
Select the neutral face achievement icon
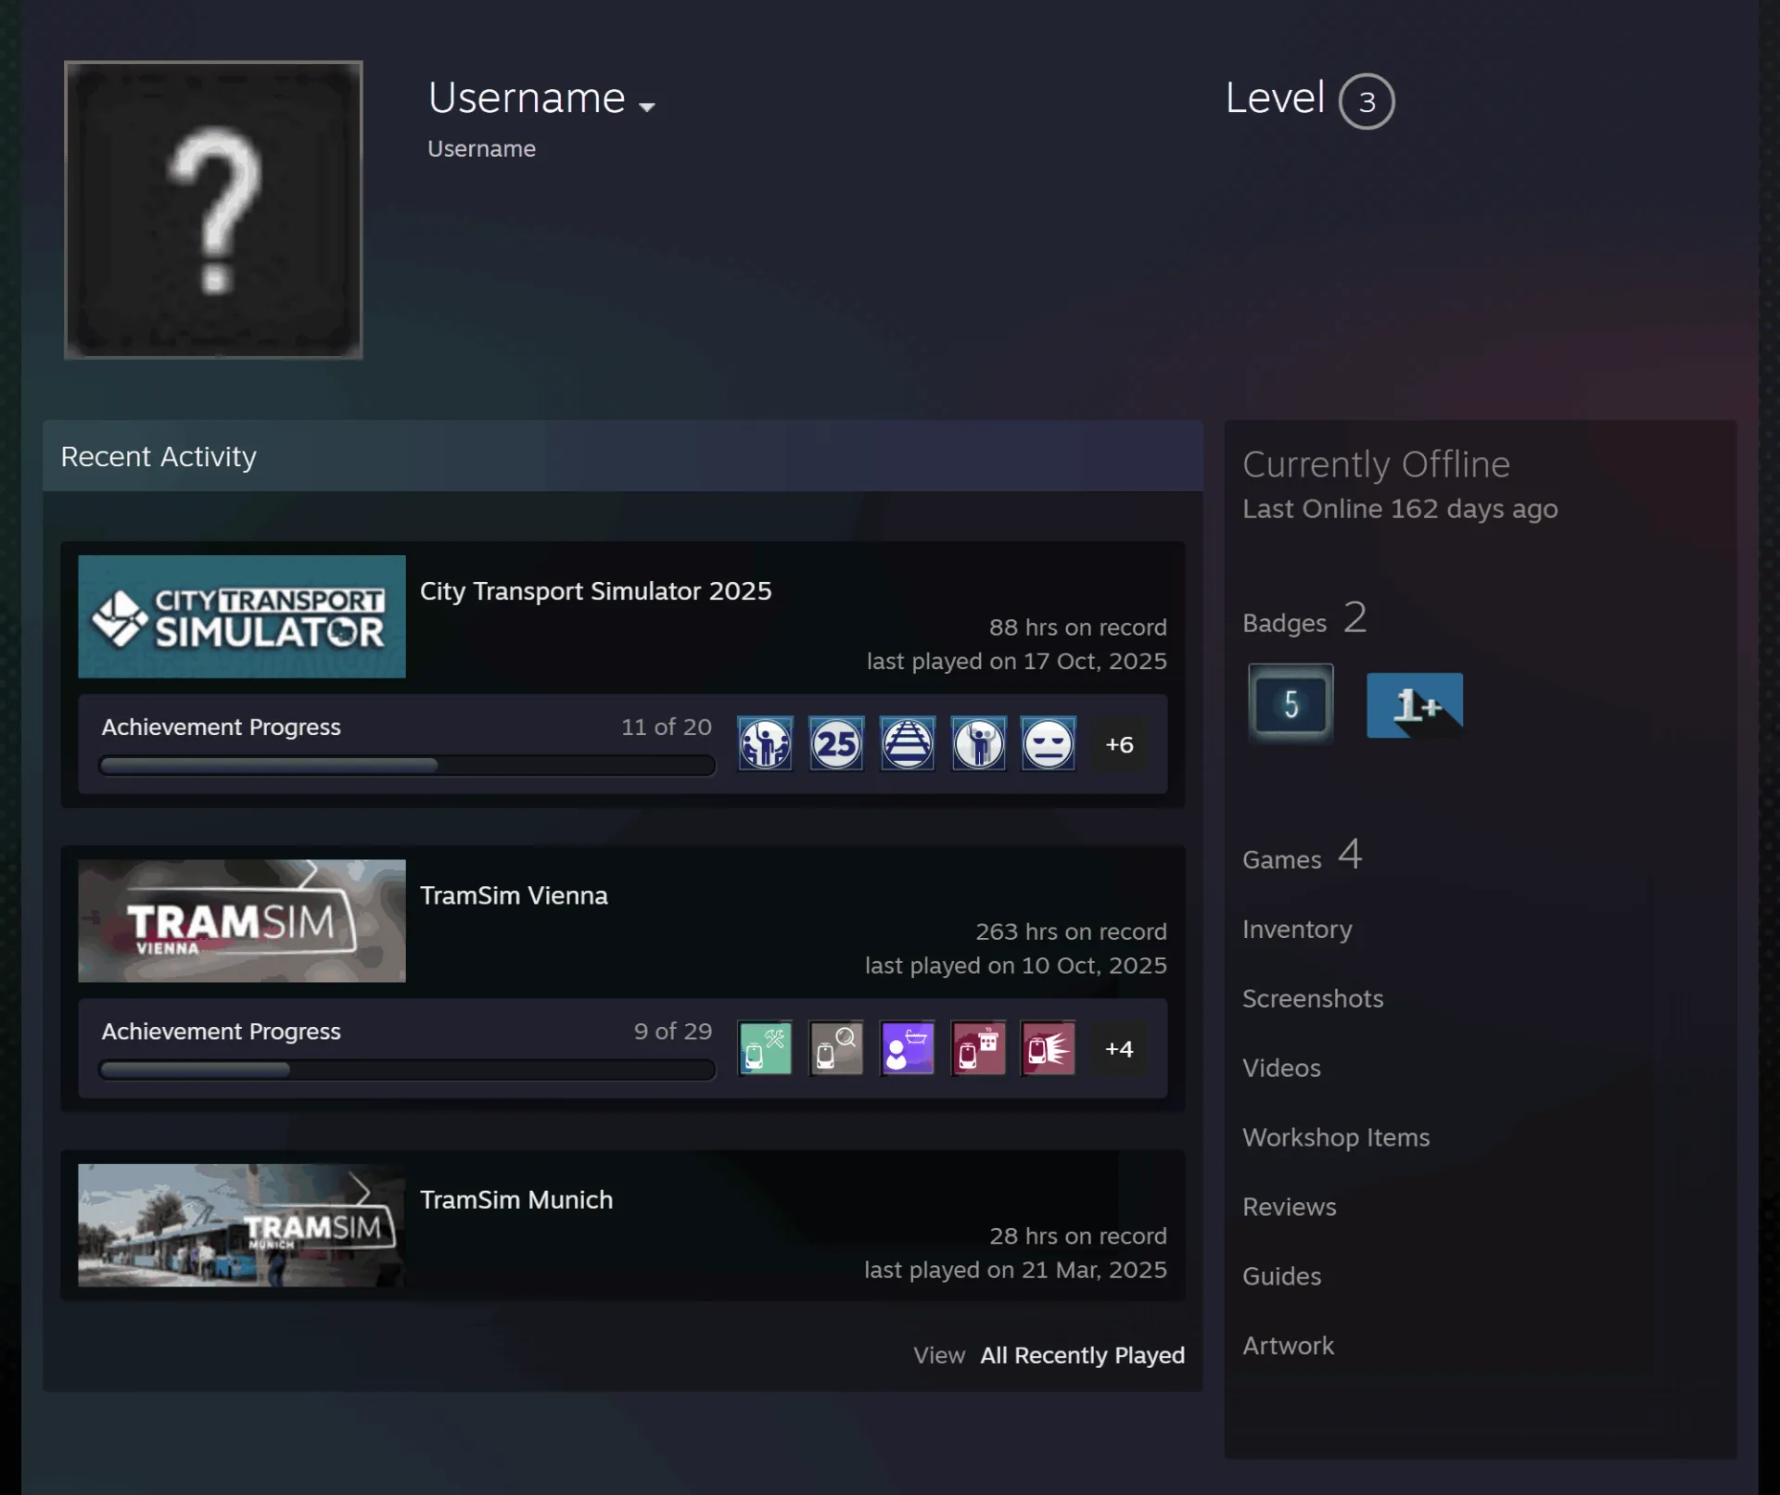[x=1049, y=743]
